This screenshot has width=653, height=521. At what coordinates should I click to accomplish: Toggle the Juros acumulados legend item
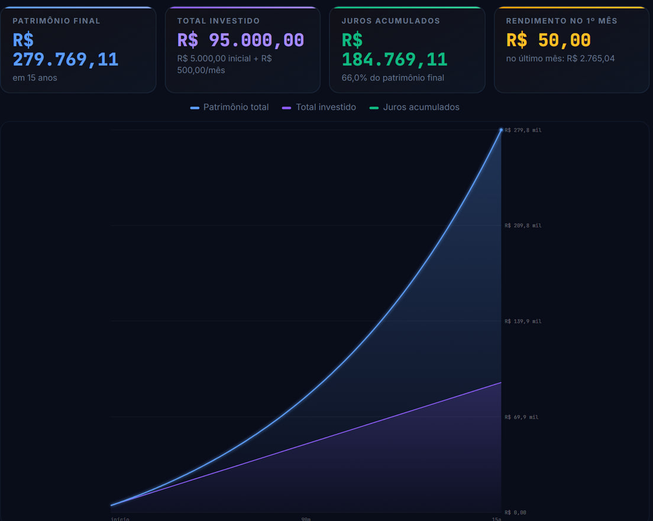click(x=415, y=108)
